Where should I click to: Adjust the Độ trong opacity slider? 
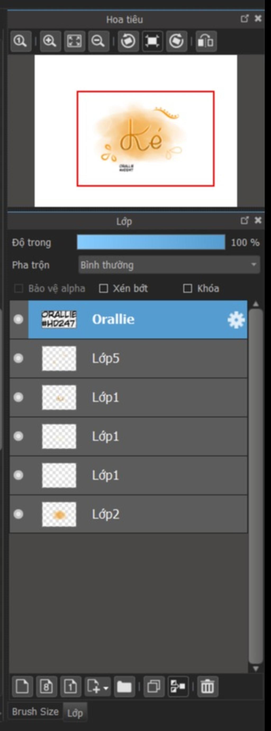pos(151,242)
